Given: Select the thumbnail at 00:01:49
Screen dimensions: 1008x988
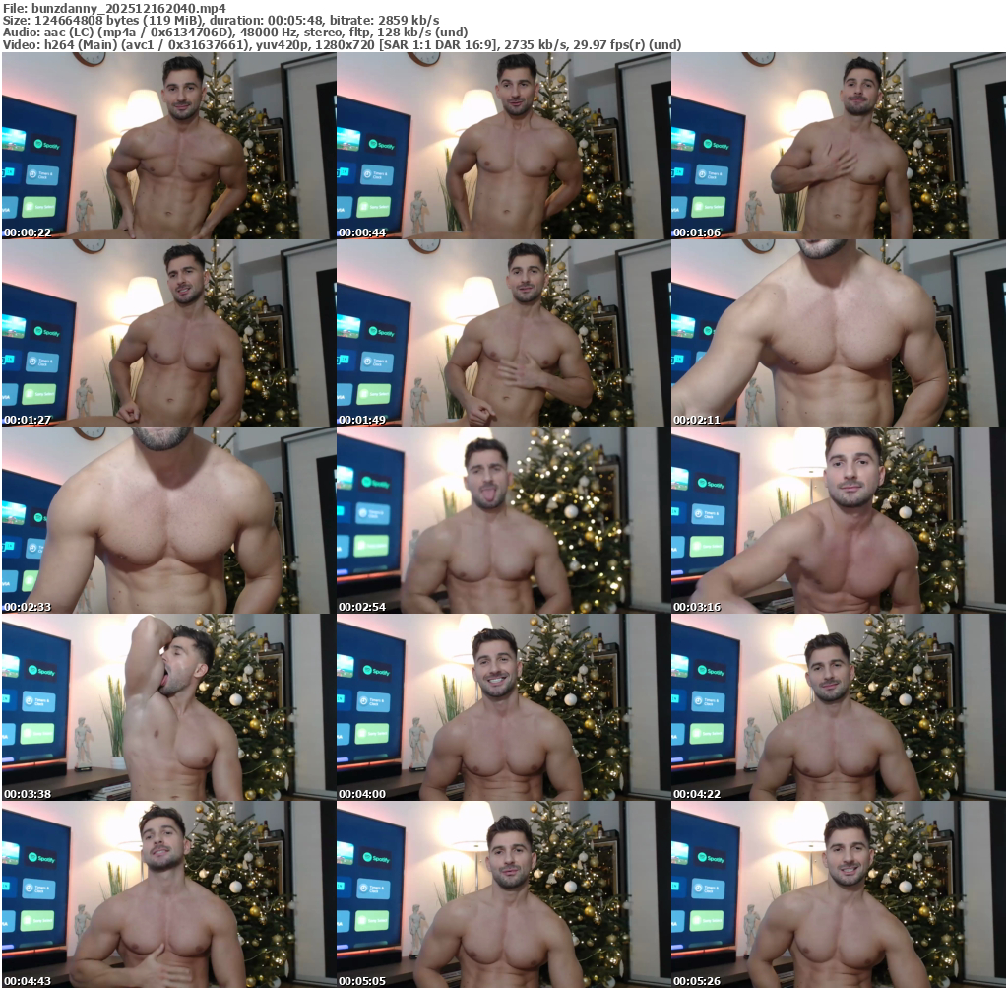Looking at the screenshot, I should tap(503, 333).
